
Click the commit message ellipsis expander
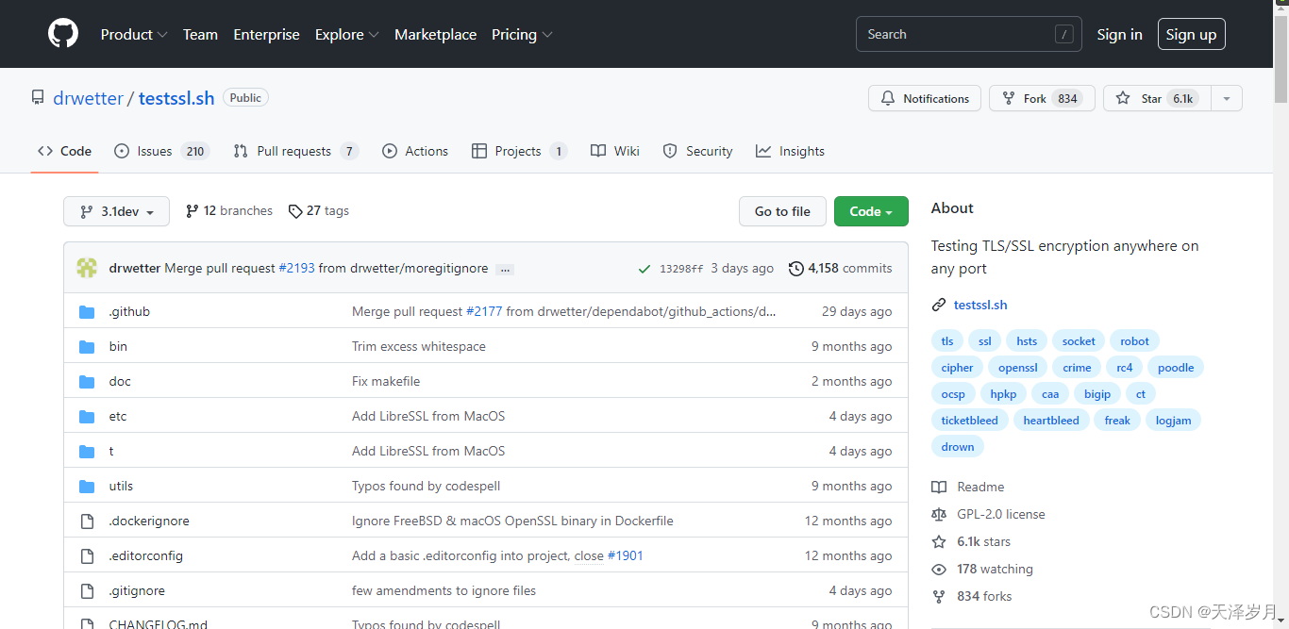tap(505, 269)
